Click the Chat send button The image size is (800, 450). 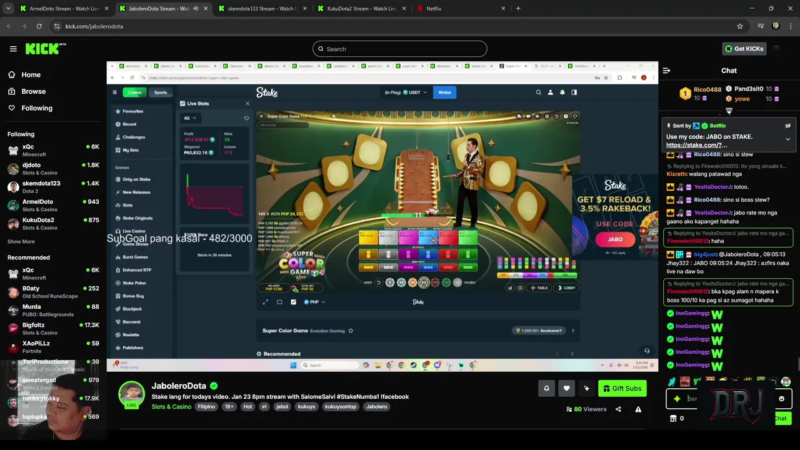[x=781, y=418]
